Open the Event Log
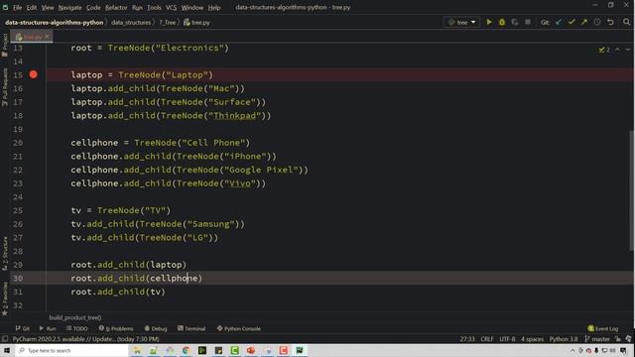This screenshot has height=357, width=635. (x=603, y=328)
